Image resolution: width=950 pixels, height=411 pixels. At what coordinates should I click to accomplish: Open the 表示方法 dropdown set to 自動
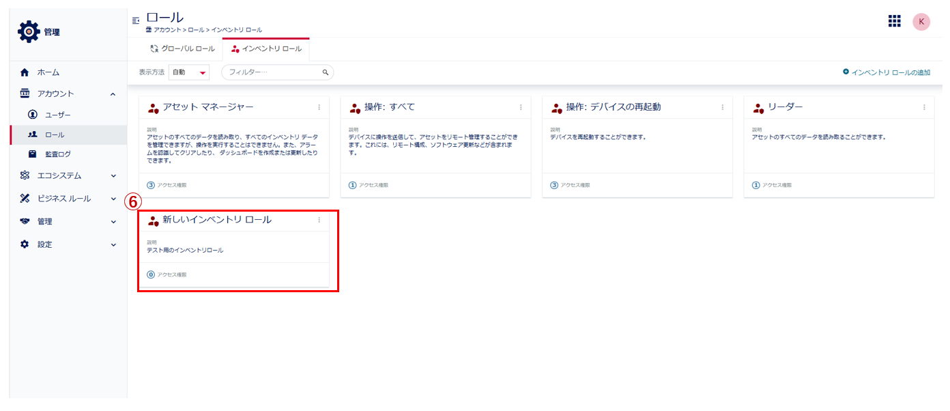point(189,72)
